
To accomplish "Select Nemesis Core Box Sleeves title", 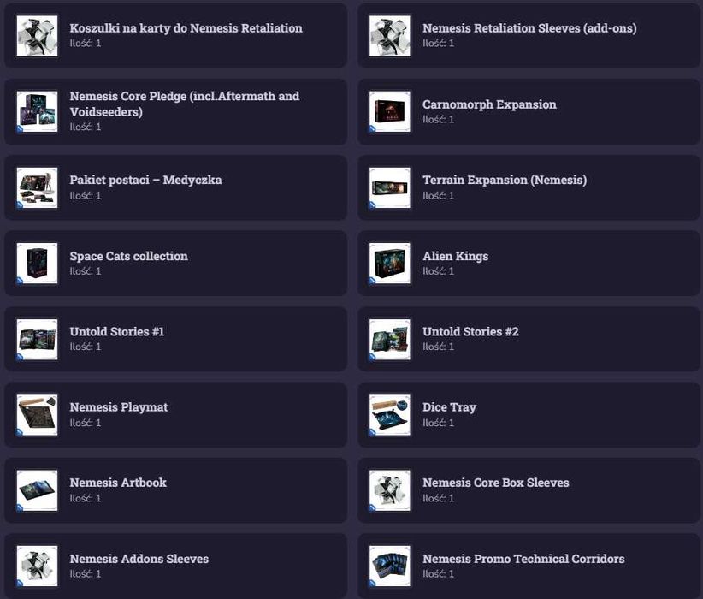I will tap(496, 483).
